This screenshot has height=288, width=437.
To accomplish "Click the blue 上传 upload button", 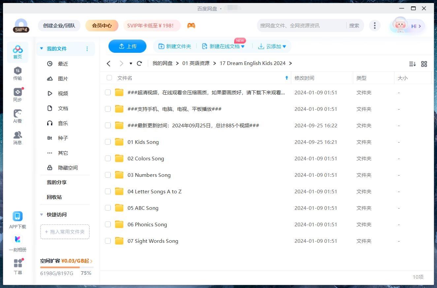I will (x=127, y=46).
